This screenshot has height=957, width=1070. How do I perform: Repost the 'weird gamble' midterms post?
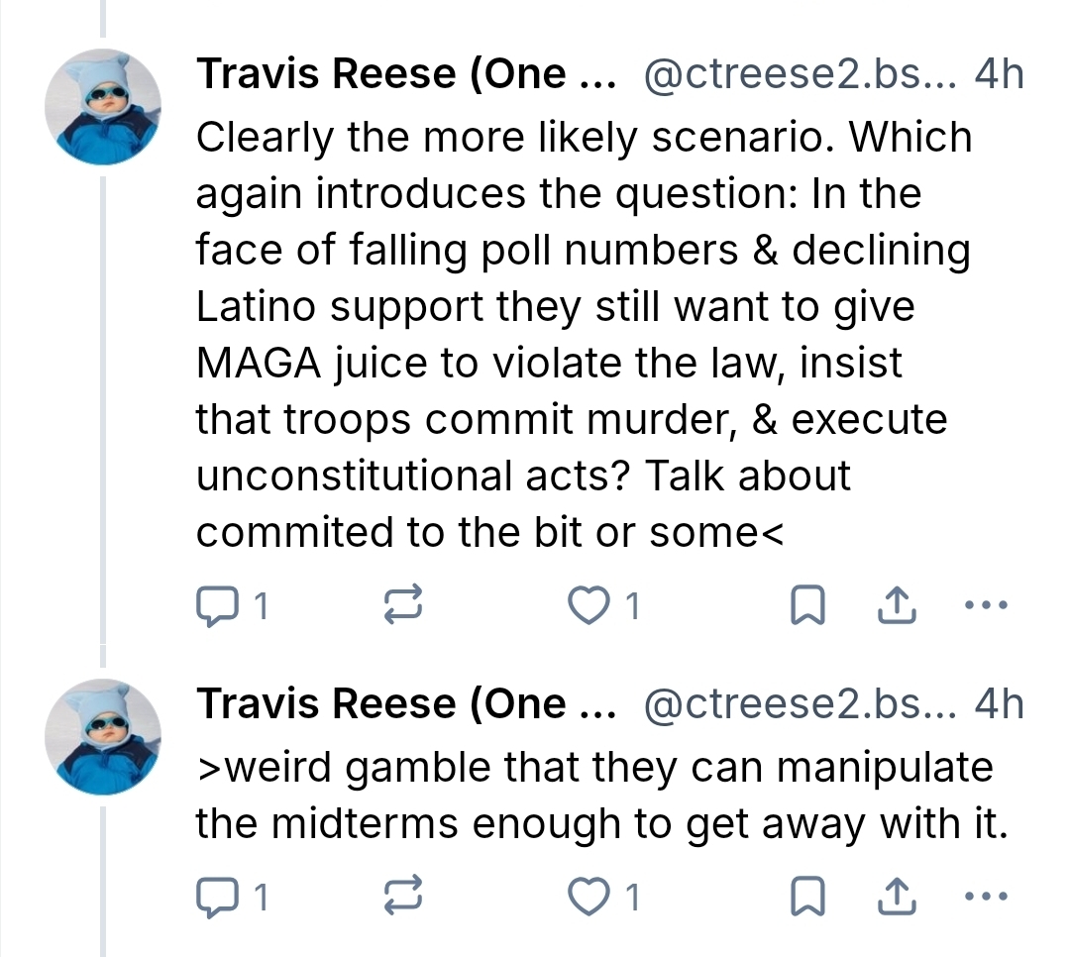point(403,898)
